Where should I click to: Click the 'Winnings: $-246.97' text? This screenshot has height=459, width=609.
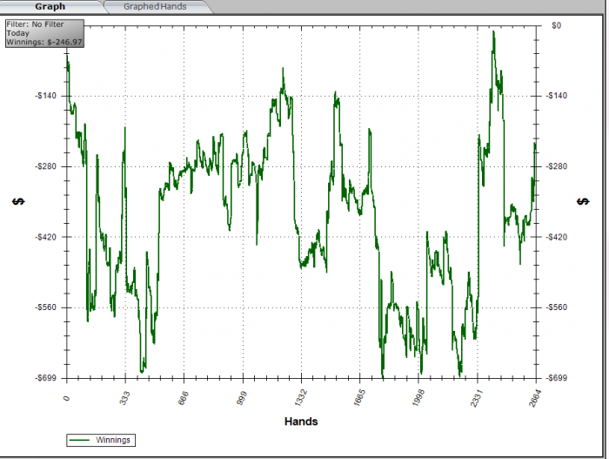click(44, 42)
